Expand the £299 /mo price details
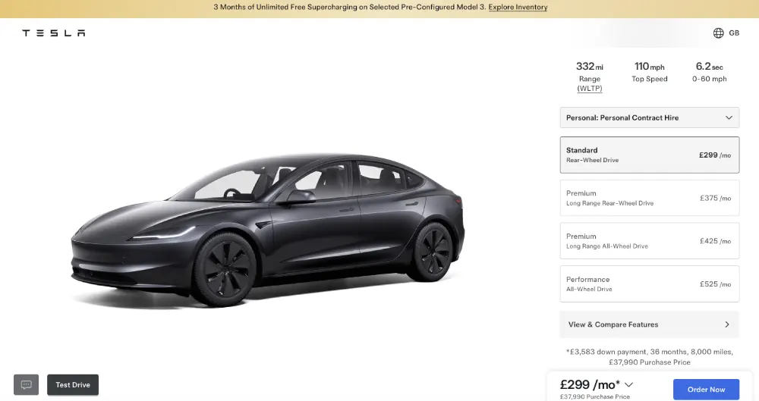 (x=597, y=384)
